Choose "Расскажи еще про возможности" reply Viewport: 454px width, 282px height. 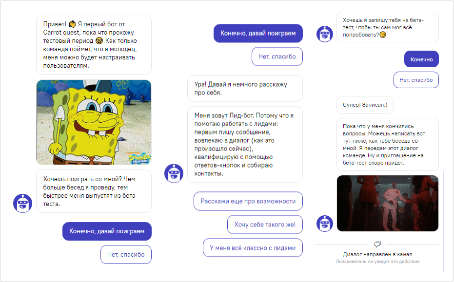point(248,201)
